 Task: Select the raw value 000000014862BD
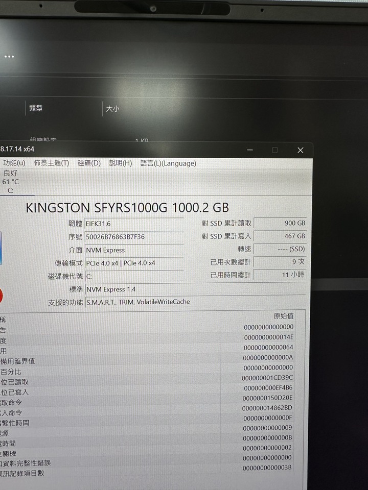tap(267, 408)
